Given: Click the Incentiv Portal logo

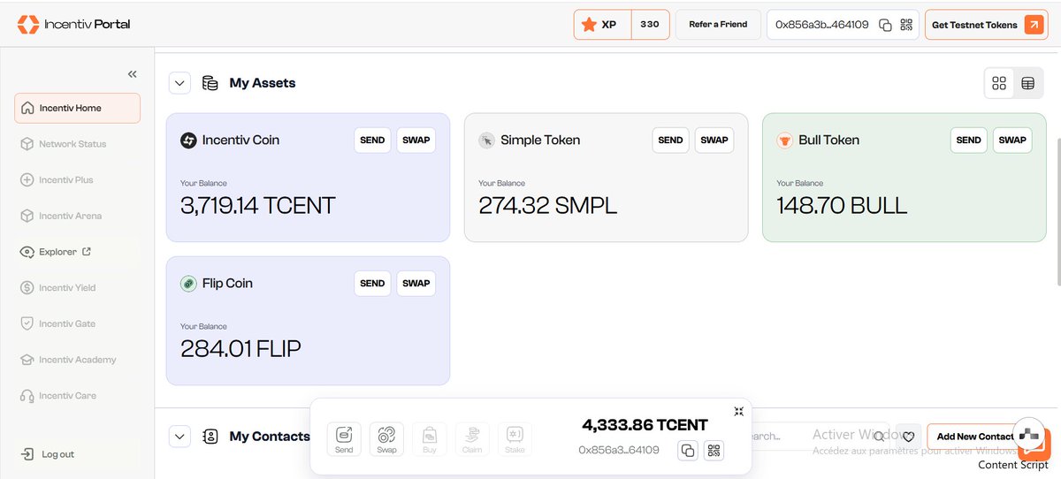Looking at the screenshot, I should point(73,24).
